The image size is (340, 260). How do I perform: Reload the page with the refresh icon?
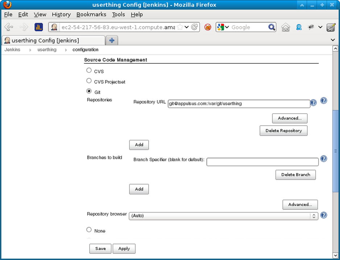click(195, 27)
